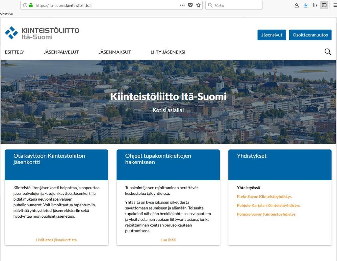This screenshot has height=261, width=337.
Task: Open the Library icon in toolbar
Action: [315, 5]
